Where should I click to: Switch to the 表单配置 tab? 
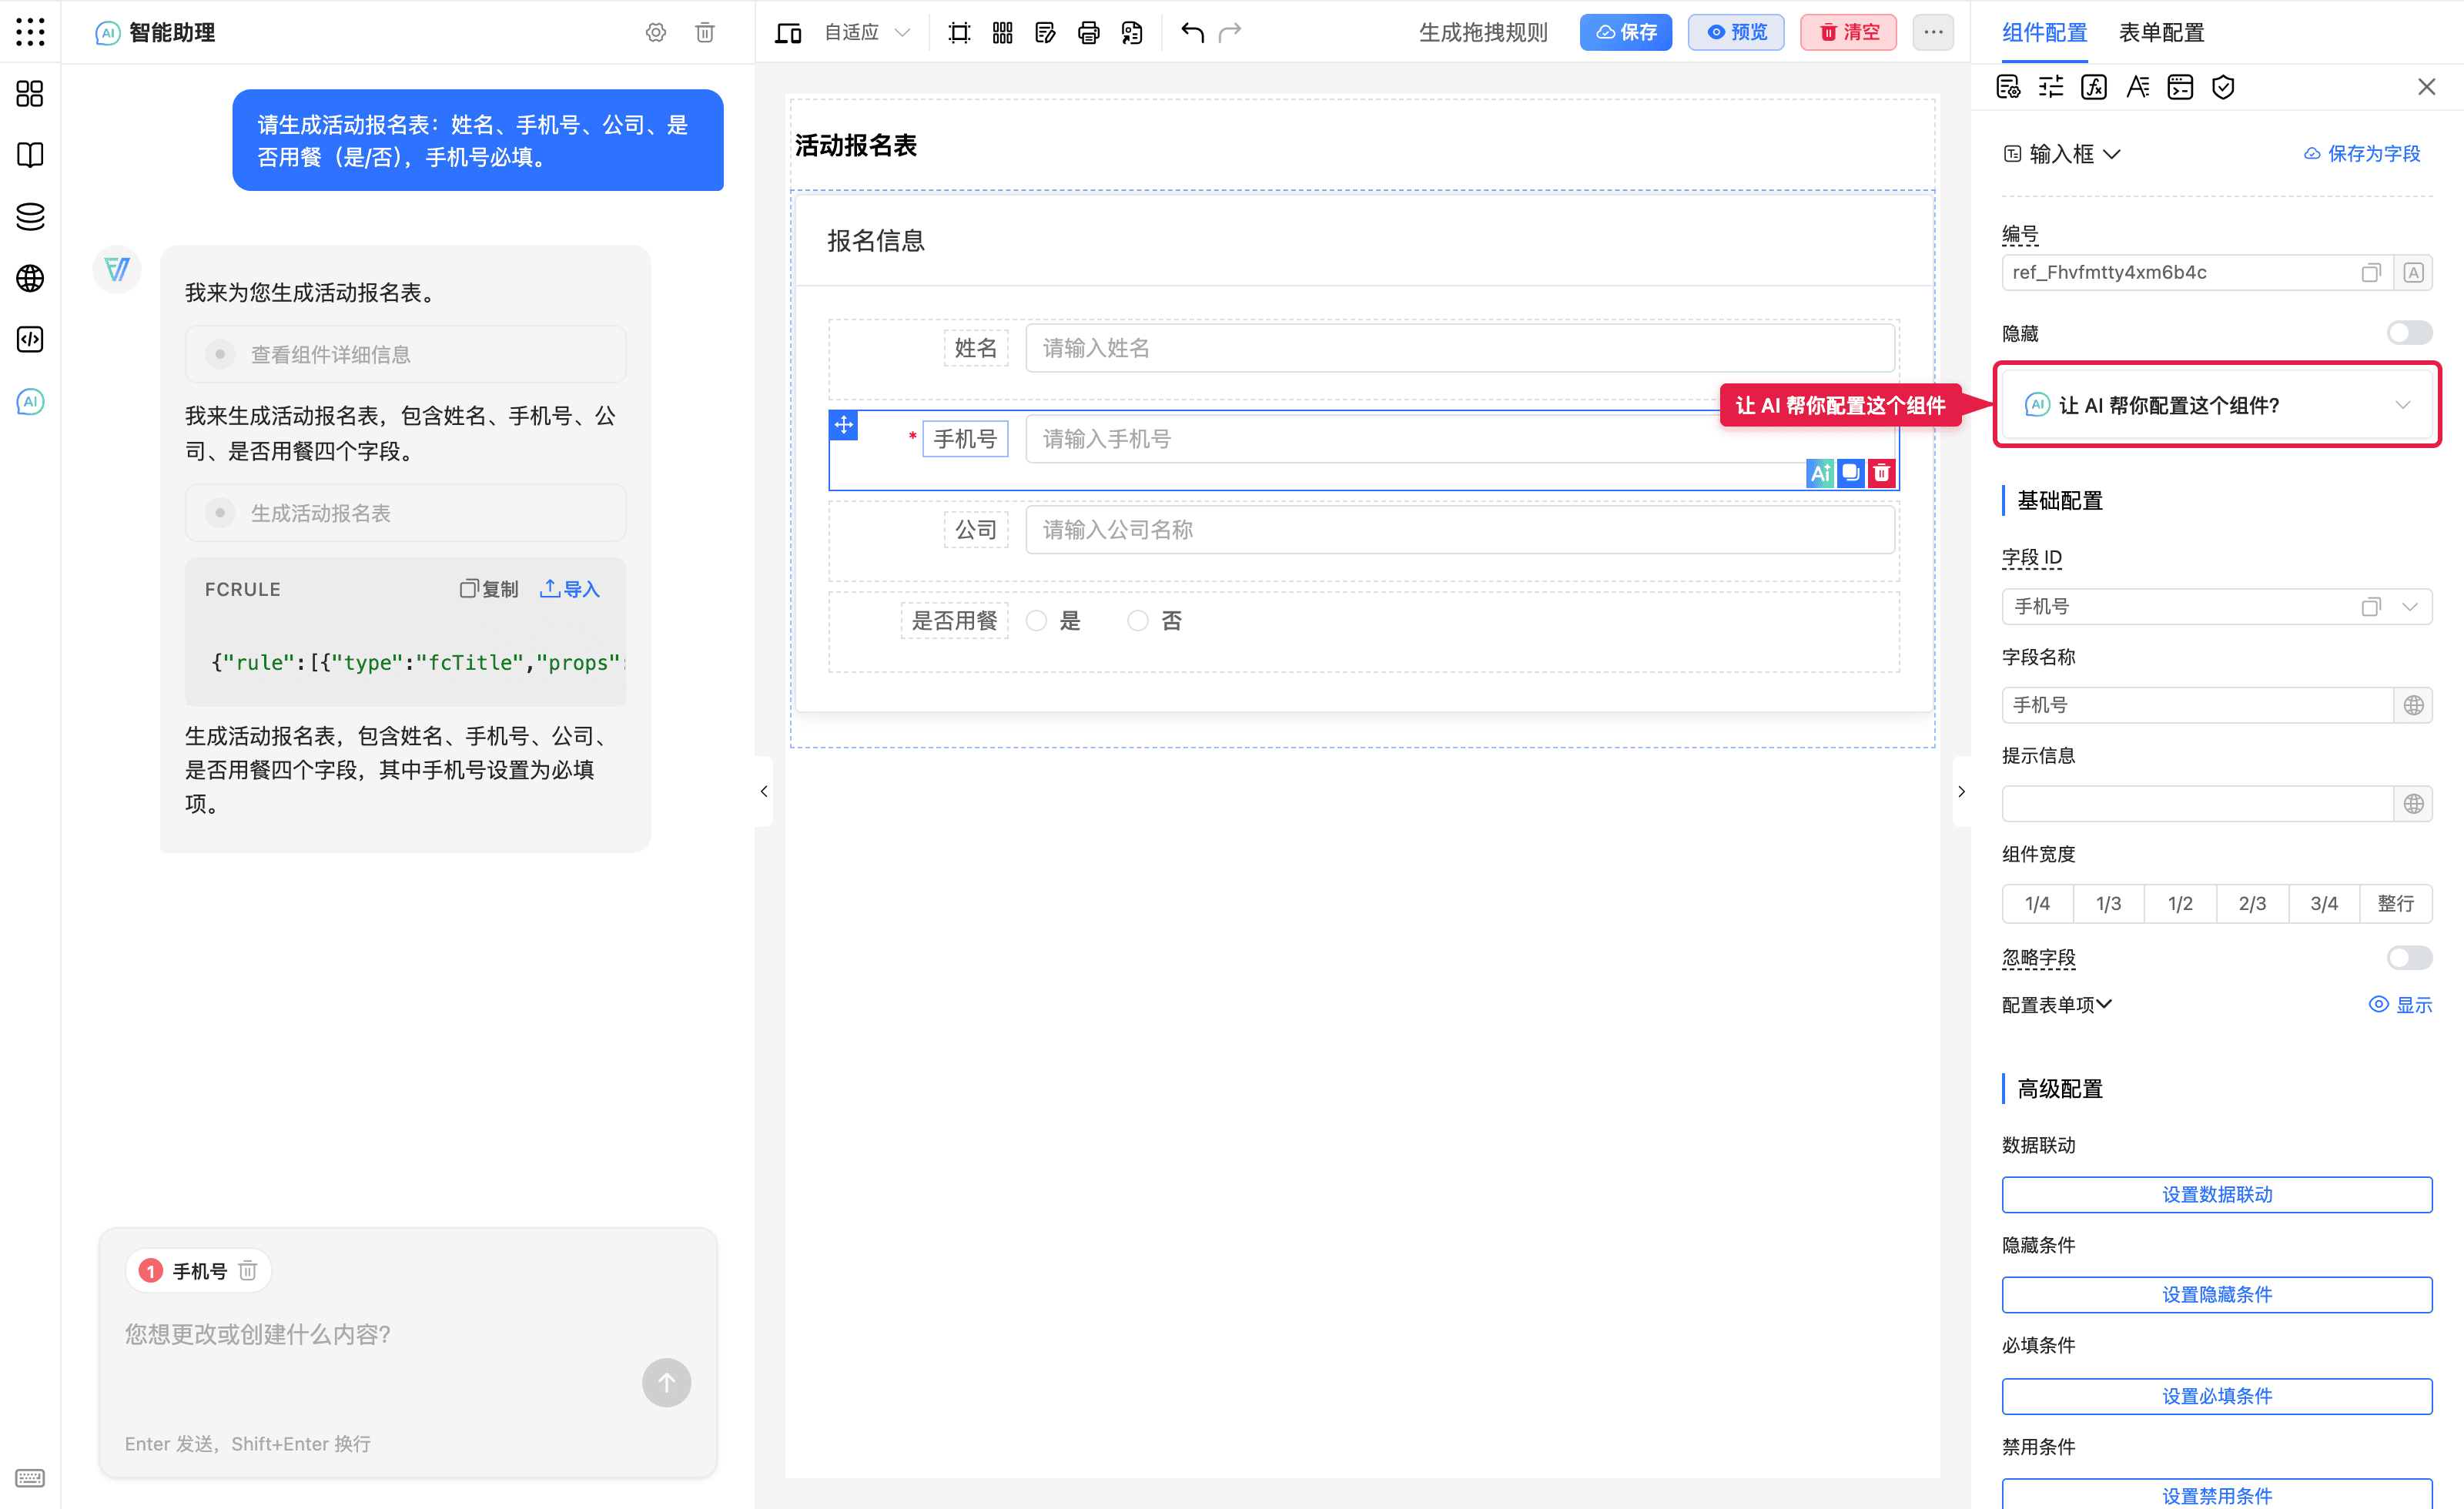pyautogui.click(x=2161, y=33)
